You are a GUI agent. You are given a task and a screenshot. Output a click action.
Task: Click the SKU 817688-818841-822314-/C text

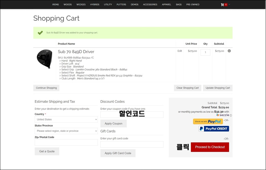pos(76,58)
